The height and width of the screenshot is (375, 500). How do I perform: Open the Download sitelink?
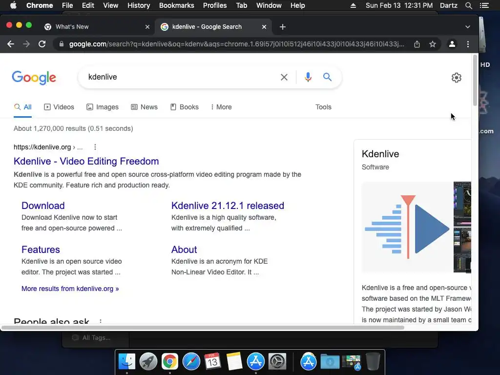(43, 206)
